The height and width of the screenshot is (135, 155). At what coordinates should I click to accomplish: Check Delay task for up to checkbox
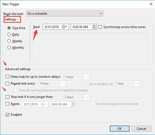point(7,77)
